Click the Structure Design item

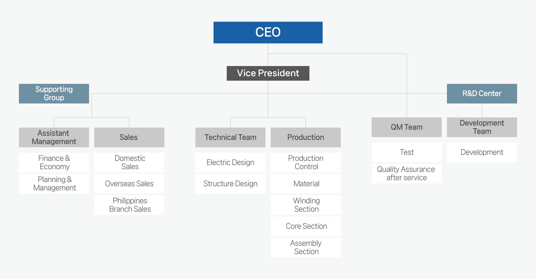pos(230,184)
